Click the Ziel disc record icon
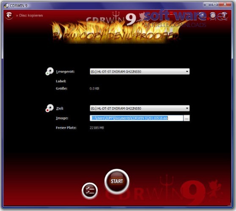 click(x=49, y=108)
